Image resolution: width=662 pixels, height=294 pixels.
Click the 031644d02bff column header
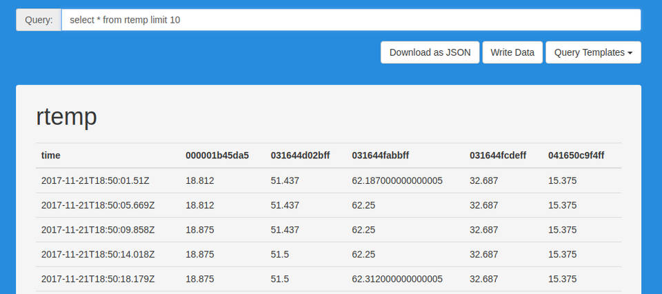coord(300,156)
